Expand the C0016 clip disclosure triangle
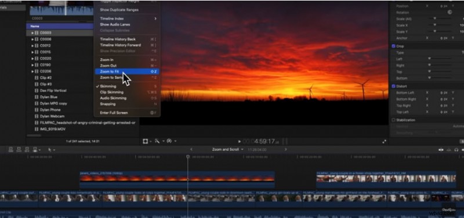Viewport: 464px width, 218px height. click(x=32, y=52)
